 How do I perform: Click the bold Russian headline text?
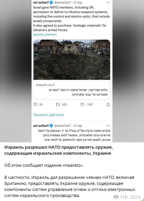click(59, 150)
